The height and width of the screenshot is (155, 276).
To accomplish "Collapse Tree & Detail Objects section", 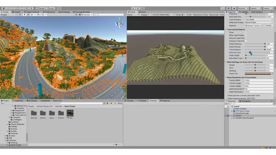I will tap(226, 29).
